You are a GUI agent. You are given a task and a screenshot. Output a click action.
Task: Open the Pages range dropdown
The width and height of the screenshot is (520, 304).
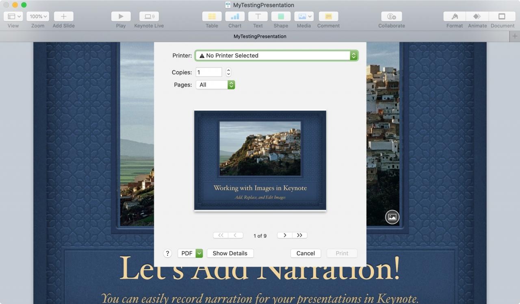pos(215,85)
